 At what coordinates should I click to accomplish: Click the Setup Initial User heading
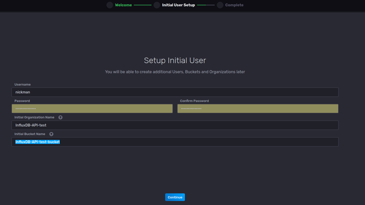(175, 60)
